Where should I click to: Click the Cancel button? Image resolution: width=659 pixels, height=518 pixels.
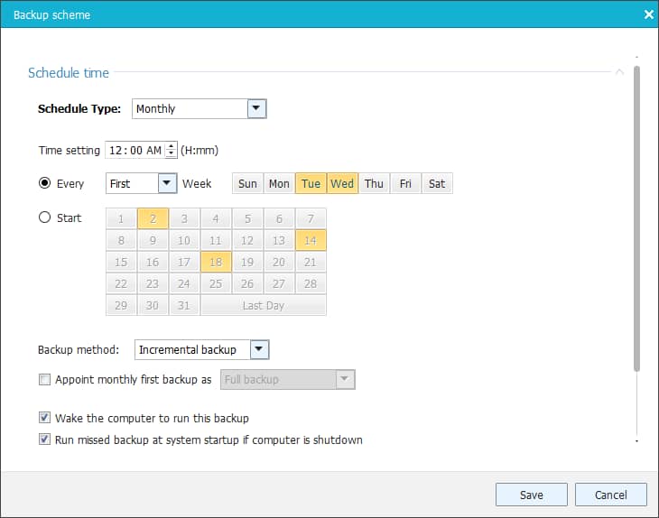pos(610,495)
